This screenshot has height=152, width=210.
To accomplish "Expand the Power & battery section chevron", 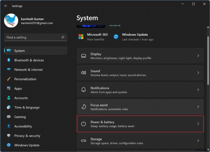I will (199, 124).
